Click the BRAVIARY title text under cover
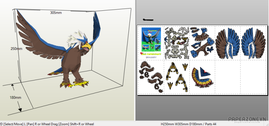Screen dimensions: 269x126 151,57
